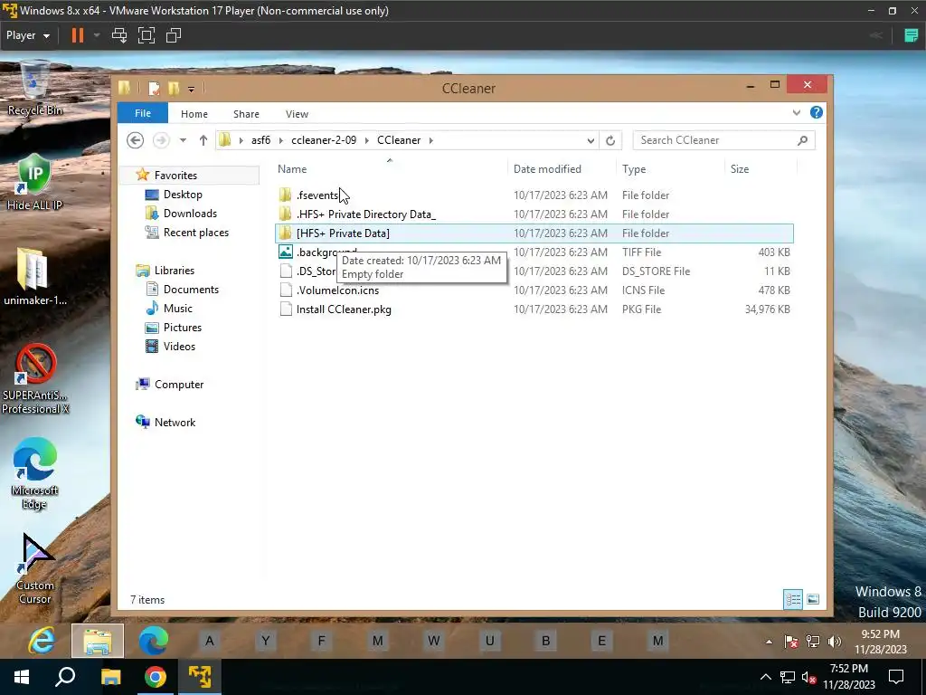Image resolution: width=926 pixels, height=695 pixels.
Task: Open the Share ribbon tab
Action: click(246, 114)
